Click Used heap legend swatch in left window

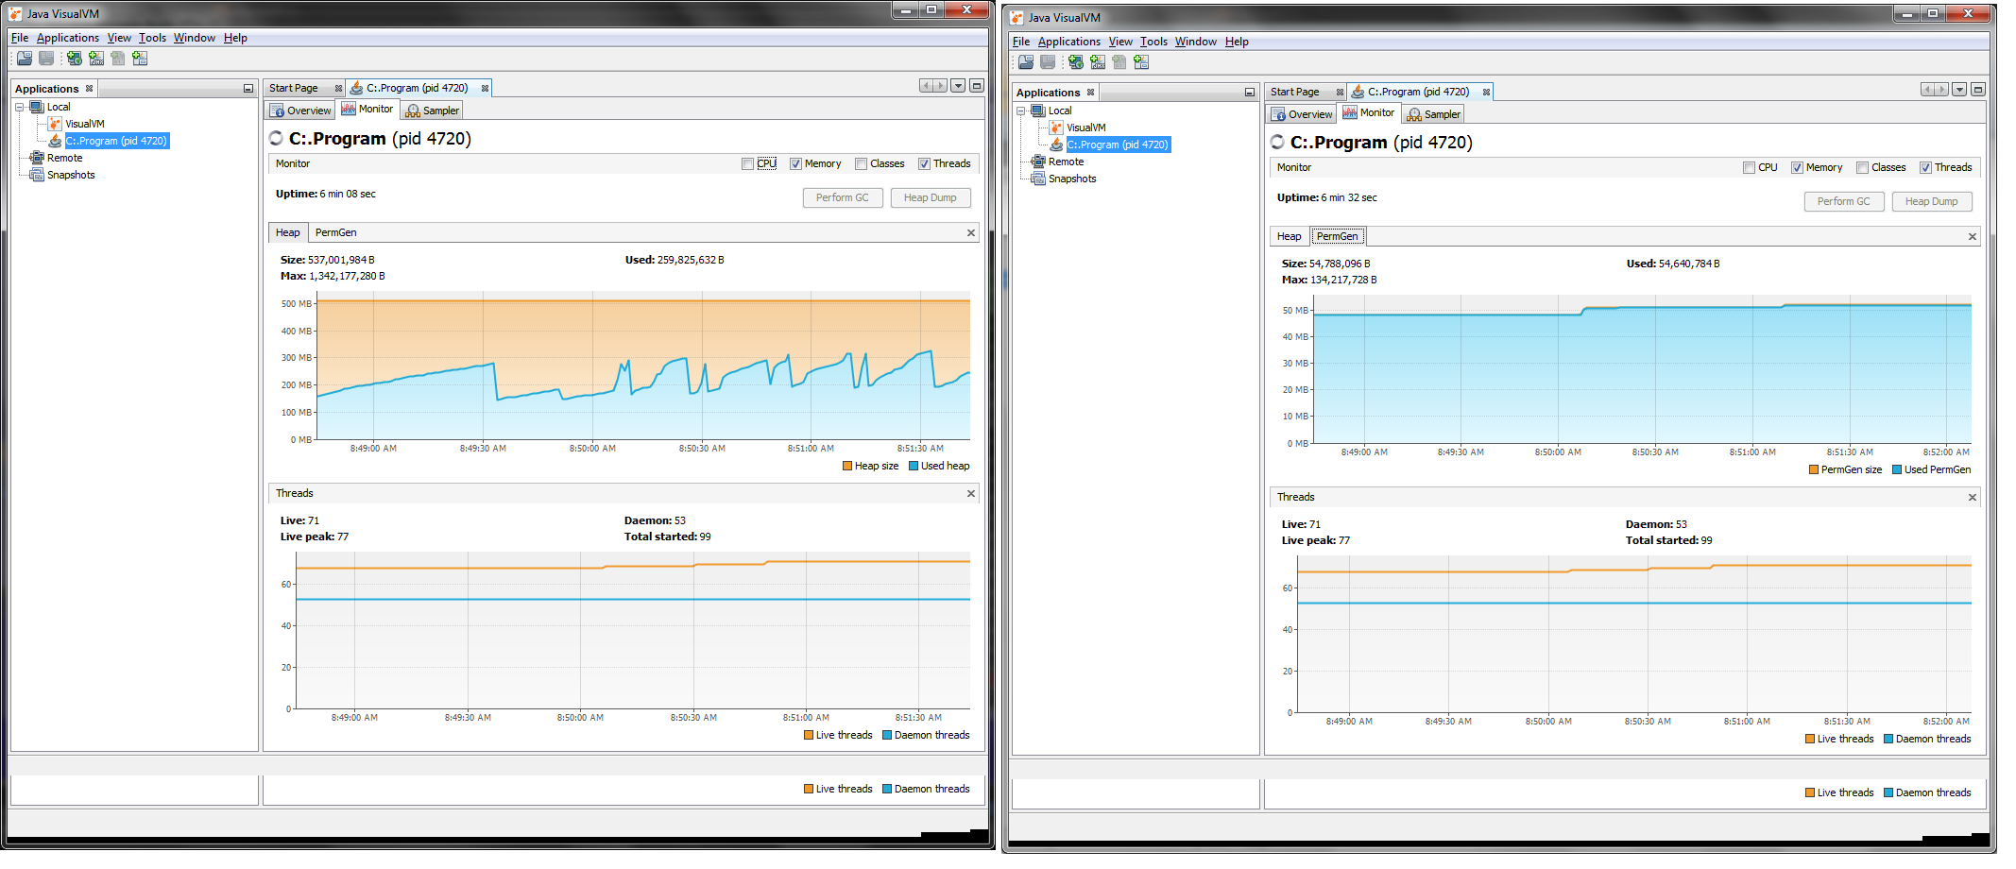click(914, 467)
